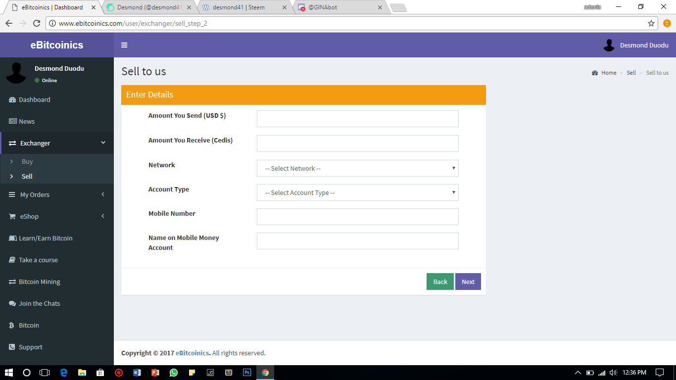The height and width of the screenshot is (380, 676).
Task: Open the Support icon
Action: 12,347
